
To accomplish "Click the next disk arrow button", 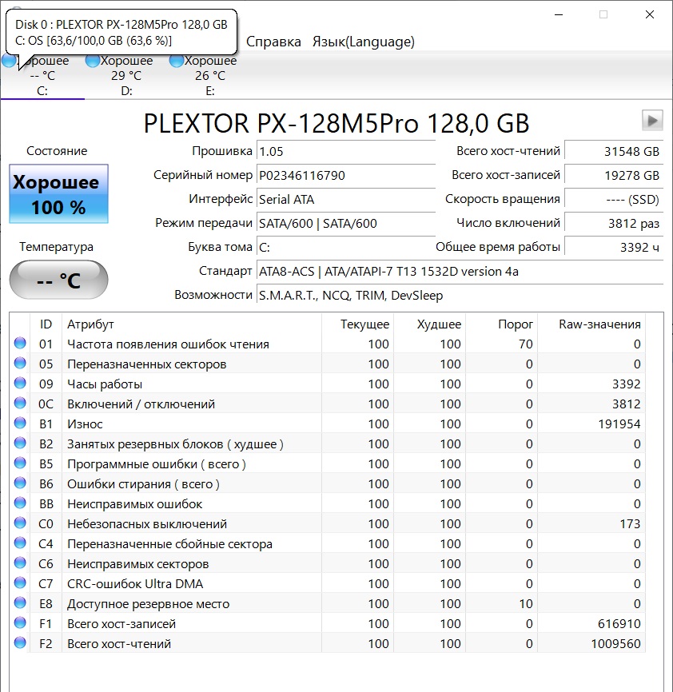I will 652,121.
